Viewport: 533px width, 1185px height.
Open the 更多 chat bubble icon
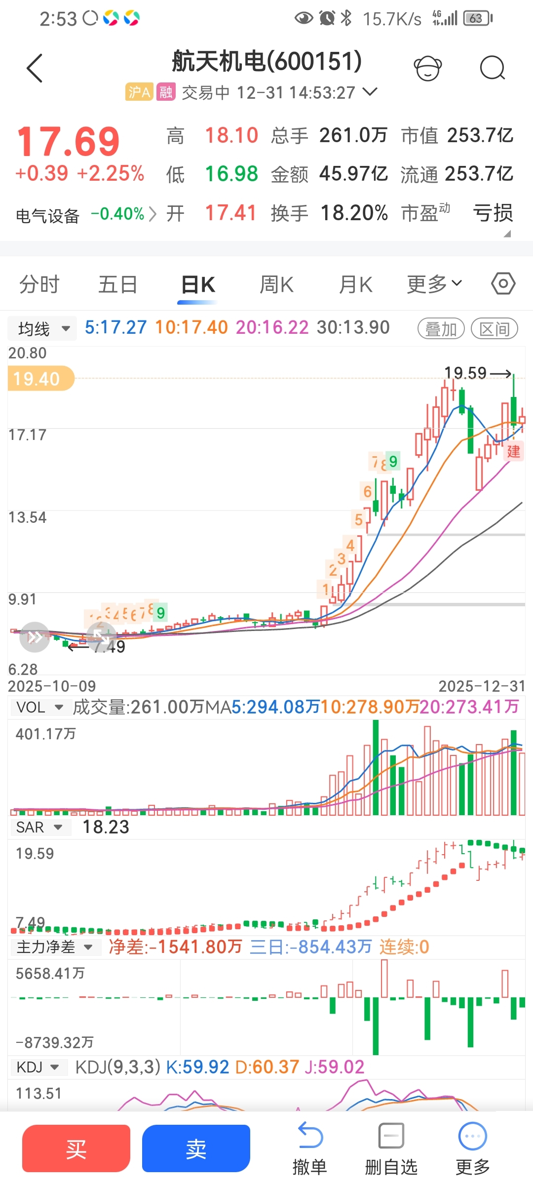tap(473, 1137)
